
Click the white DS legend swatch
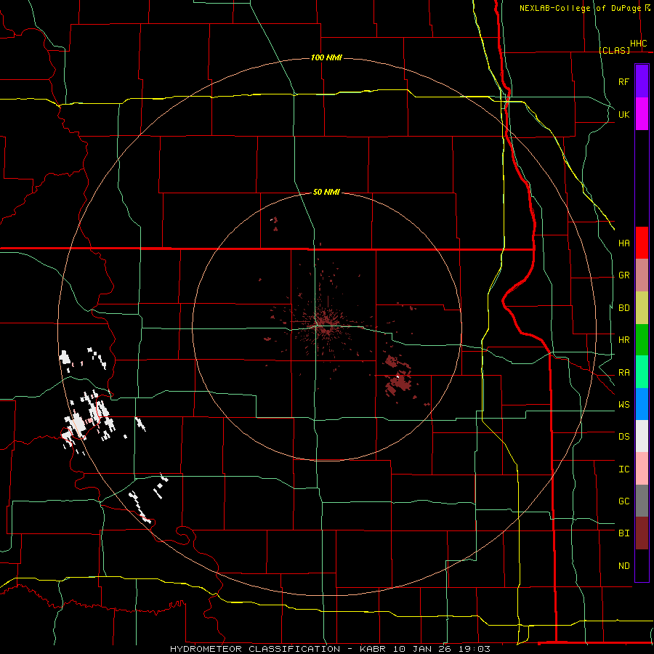pos(642,436)
